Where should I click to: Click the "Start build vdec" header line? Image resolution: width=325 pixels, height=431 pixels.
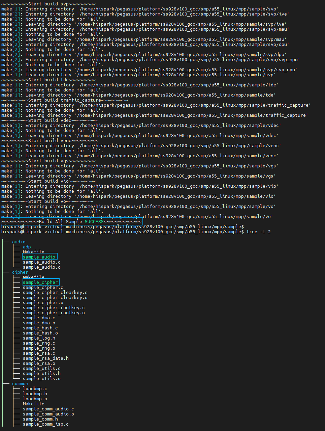[50, 120]
